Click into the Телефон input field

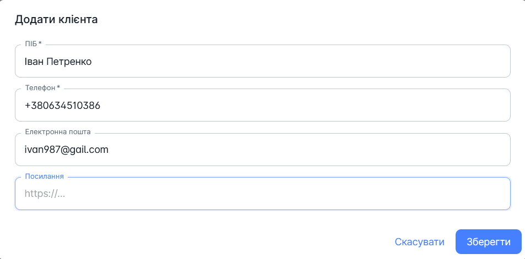click(262, 105)
